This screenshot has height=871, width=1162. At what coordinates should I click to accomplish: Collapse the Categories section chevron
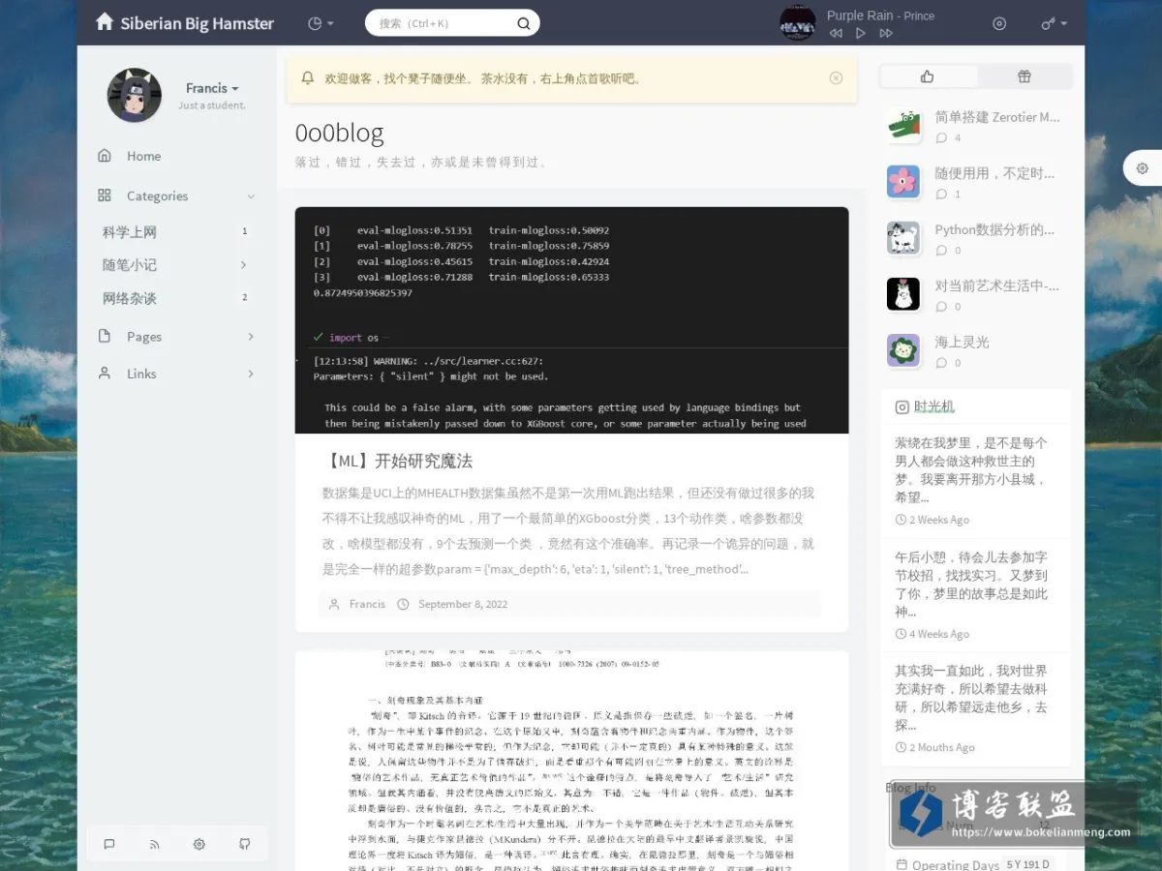251,196
